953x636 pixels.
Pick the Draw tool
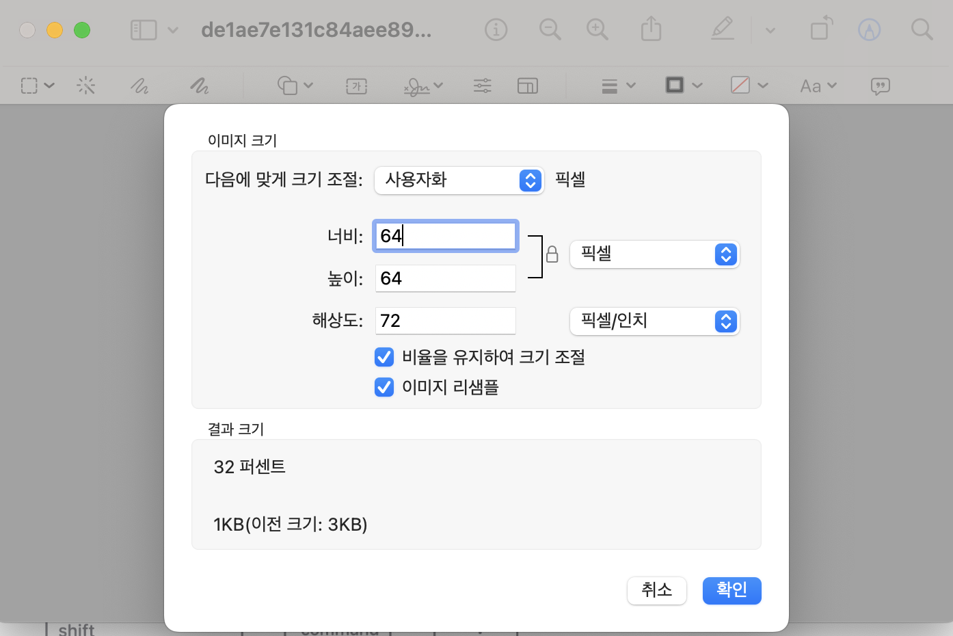point(199,85)
